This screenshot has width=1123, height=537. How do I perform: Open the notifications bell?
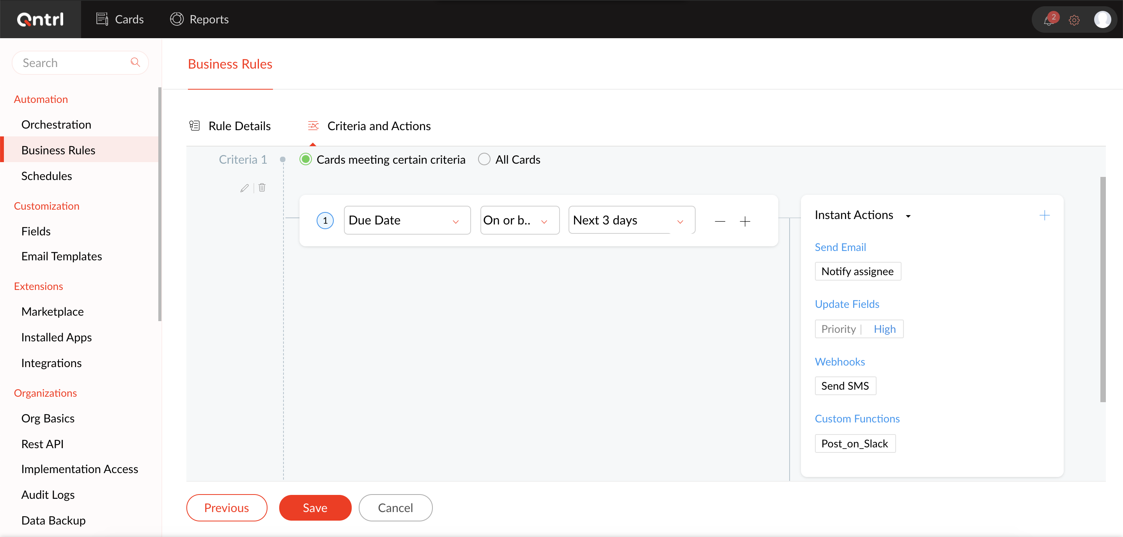(1049, 20)
